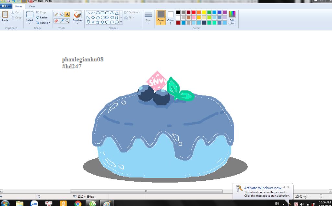This screenshot has height=206, width=332.
Task: Select Color 2 background box
Action: pyautogui.click(x=171, y=17)
